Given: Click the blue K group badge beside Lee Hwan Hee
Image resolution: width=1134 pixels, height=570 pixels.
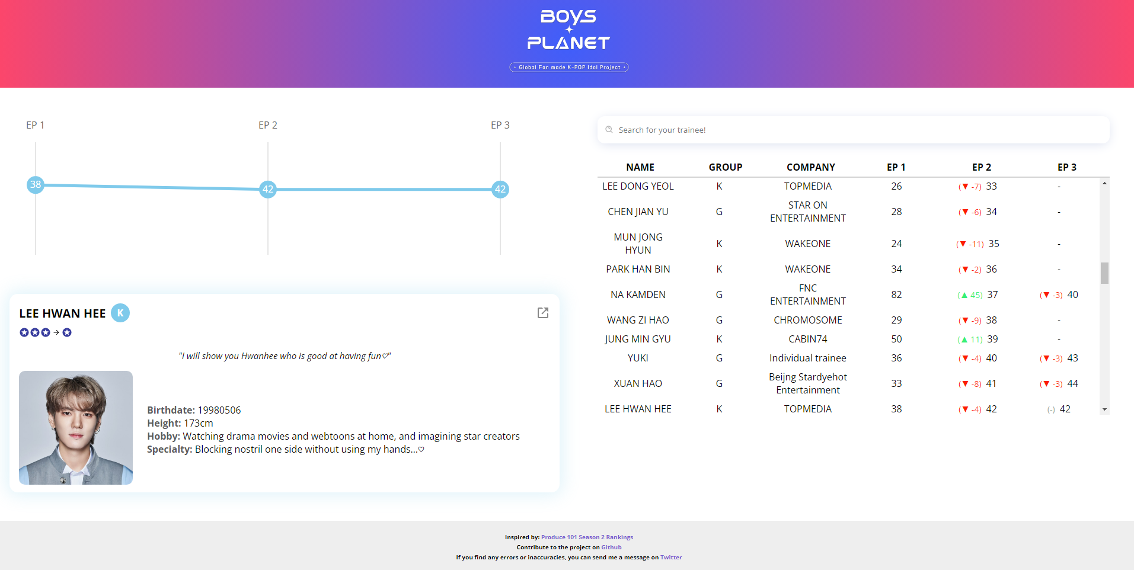Looking at the screenshot, I should 120,312.
